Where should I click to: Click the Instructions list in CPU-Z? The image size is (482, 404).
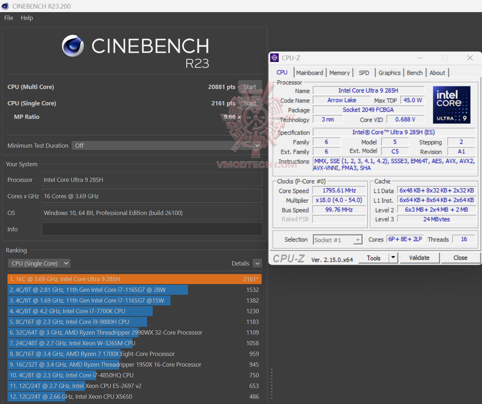(394, 164)
